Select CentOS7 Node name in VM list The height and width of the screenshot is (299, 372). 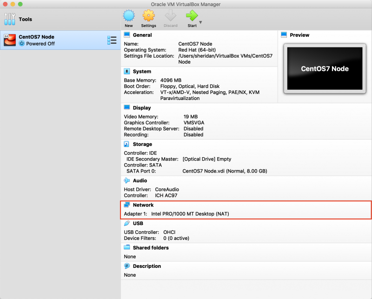point(36,37)
